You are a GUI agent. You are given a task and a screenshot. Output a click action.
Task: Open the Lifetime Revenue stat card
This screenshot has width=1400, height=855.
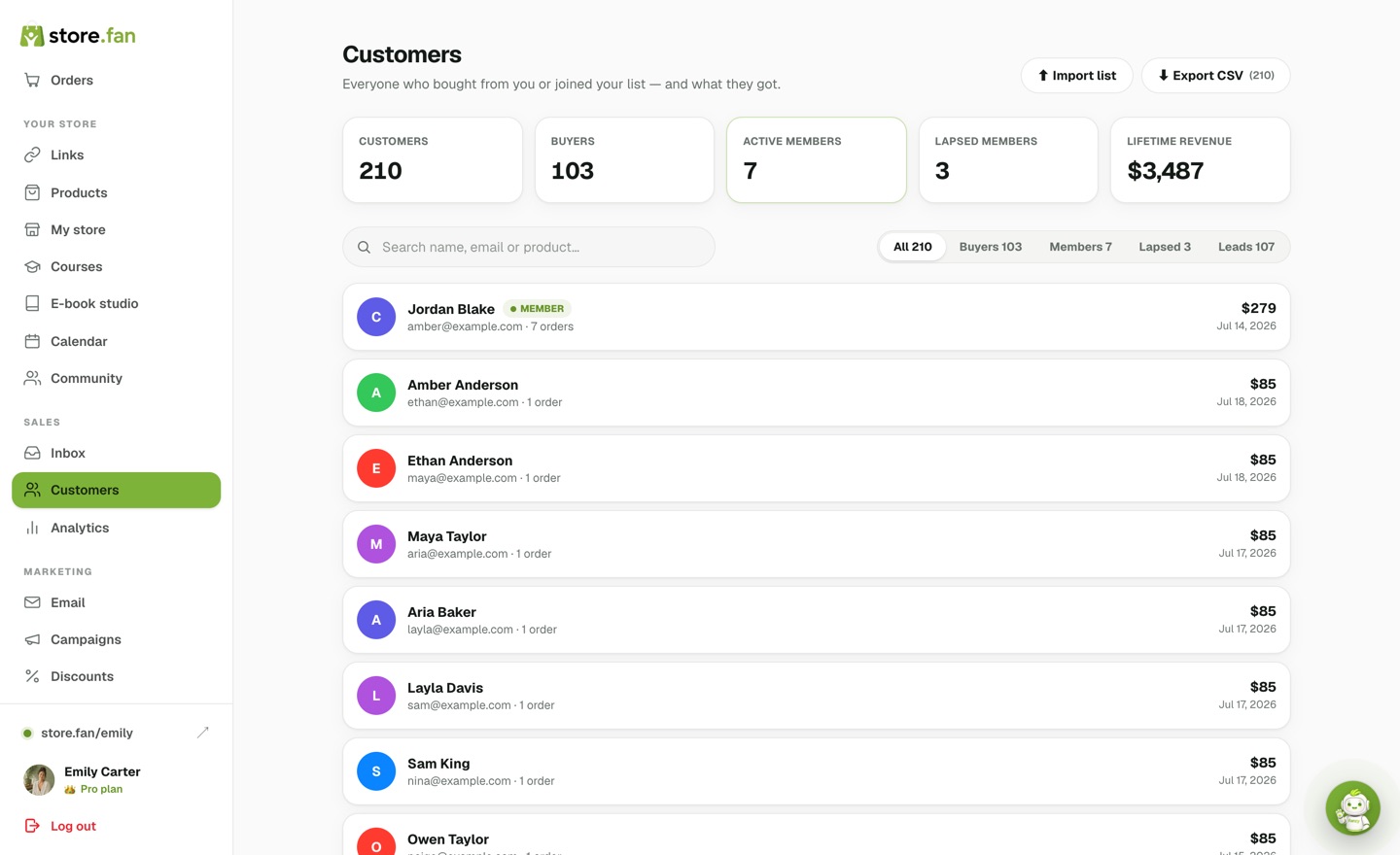click(1201, 160)
